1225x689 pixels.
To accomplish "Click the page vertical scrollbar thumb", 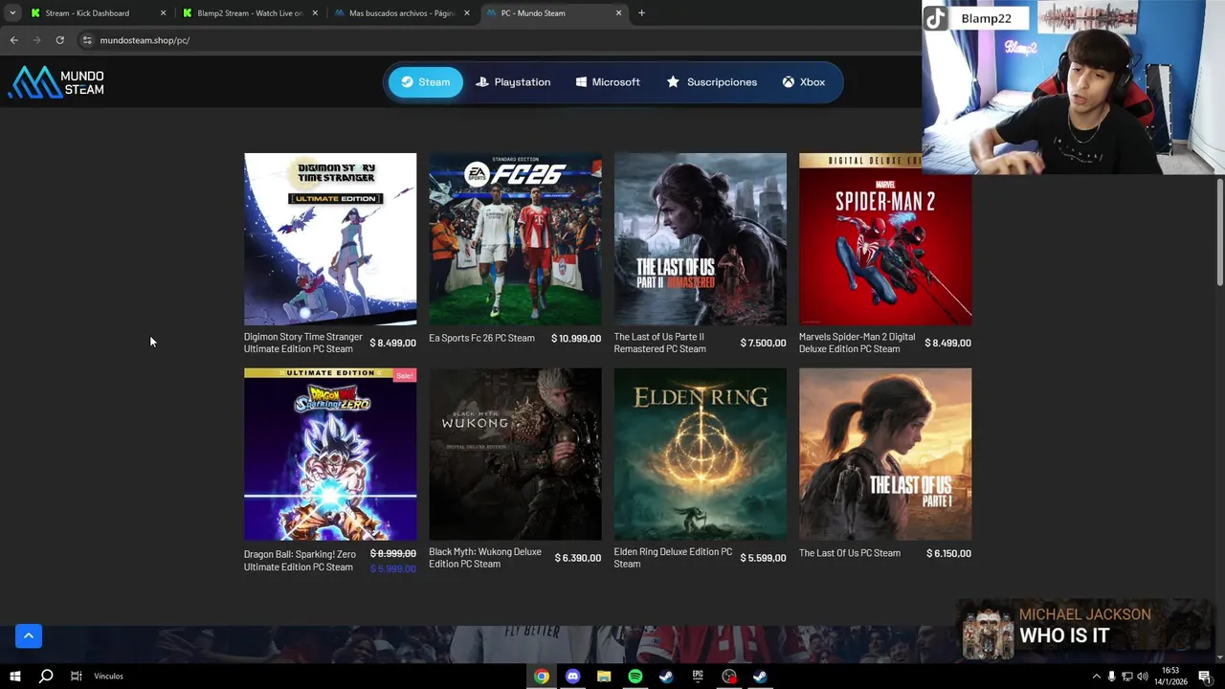I will (x=1220, y=232).
